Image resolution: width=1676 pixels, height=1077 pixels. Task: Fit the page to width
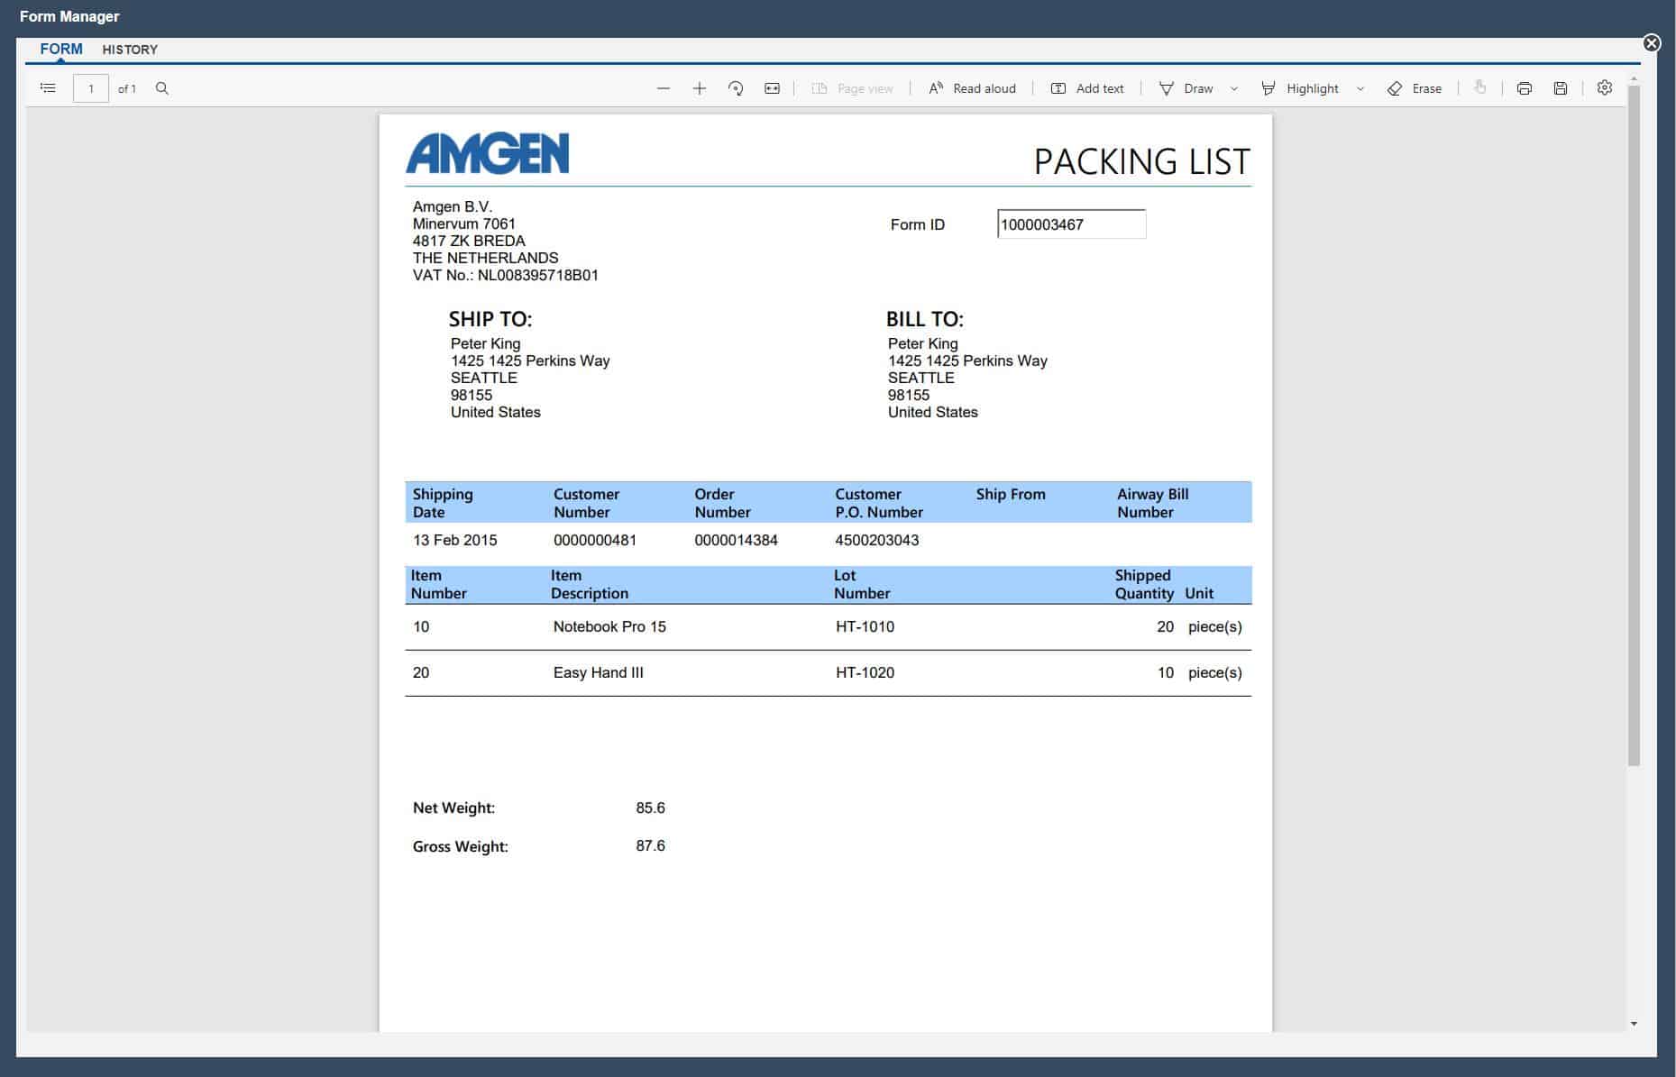click(x=772, y=87)
